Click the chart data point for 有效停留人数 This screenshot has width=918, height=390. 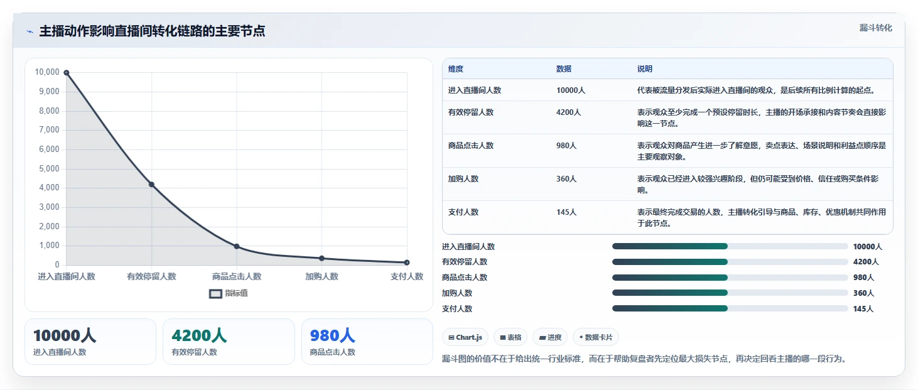click(x=151, y=184)
